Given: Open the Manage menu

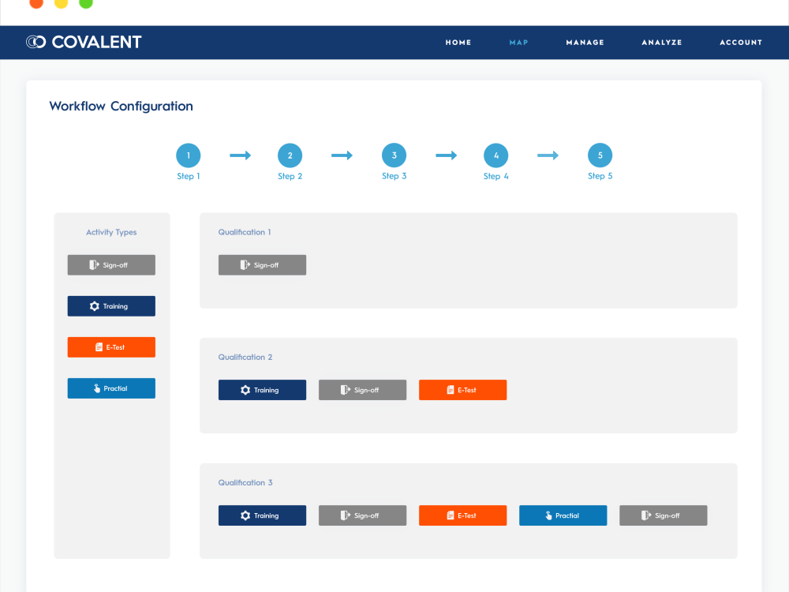Looking at the screenshot, I should coord(585,43).
